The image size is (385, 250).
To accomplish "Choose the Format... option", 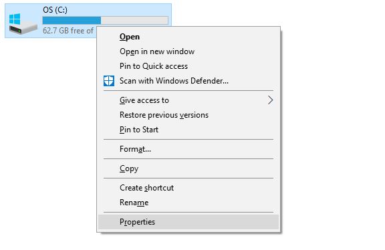I will [188, 149].
